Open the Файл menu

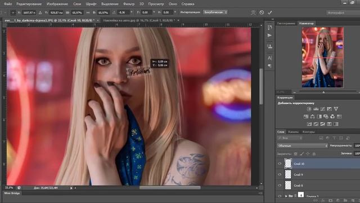point(8,4)
